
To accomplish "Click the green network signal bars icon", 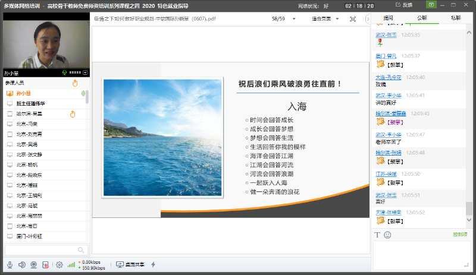I will pyautogui.click(x=71, y=265).
